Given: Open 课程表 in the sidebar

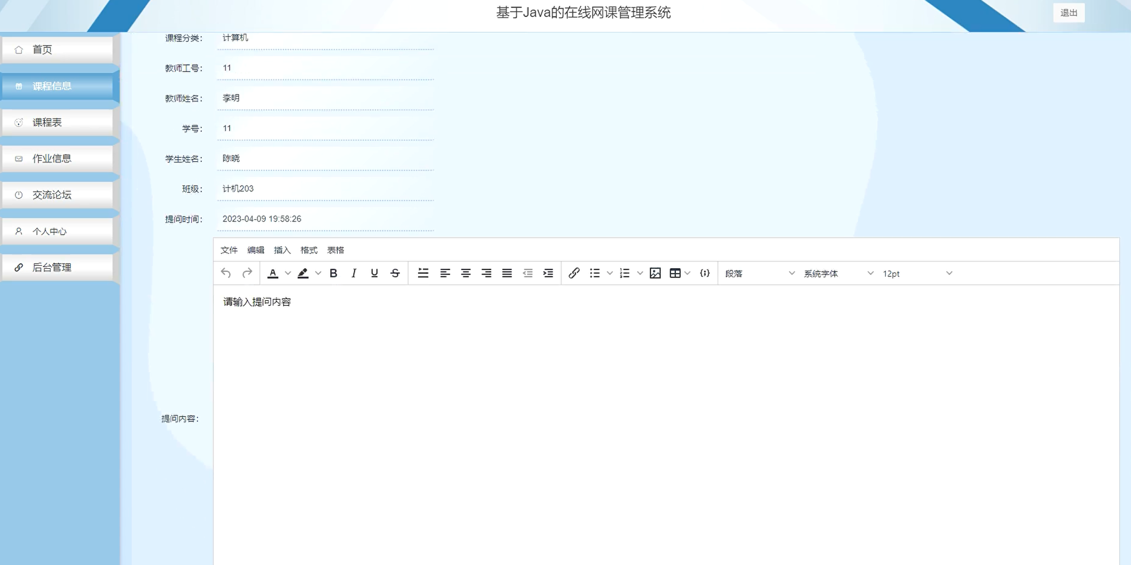Looking at the screenshot, I should point(58,122).
